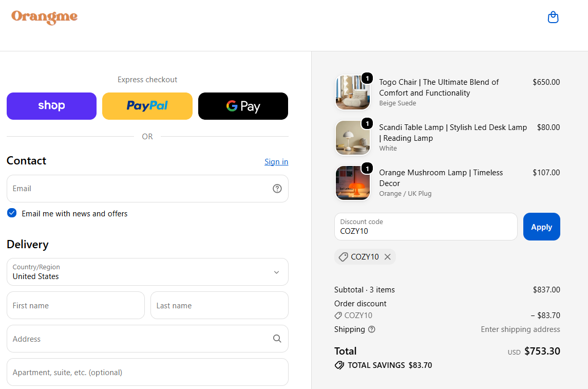Click the Scandi Table Lamp product title
The width and height of the screenshot is (588, 389).
pos(453,133)
